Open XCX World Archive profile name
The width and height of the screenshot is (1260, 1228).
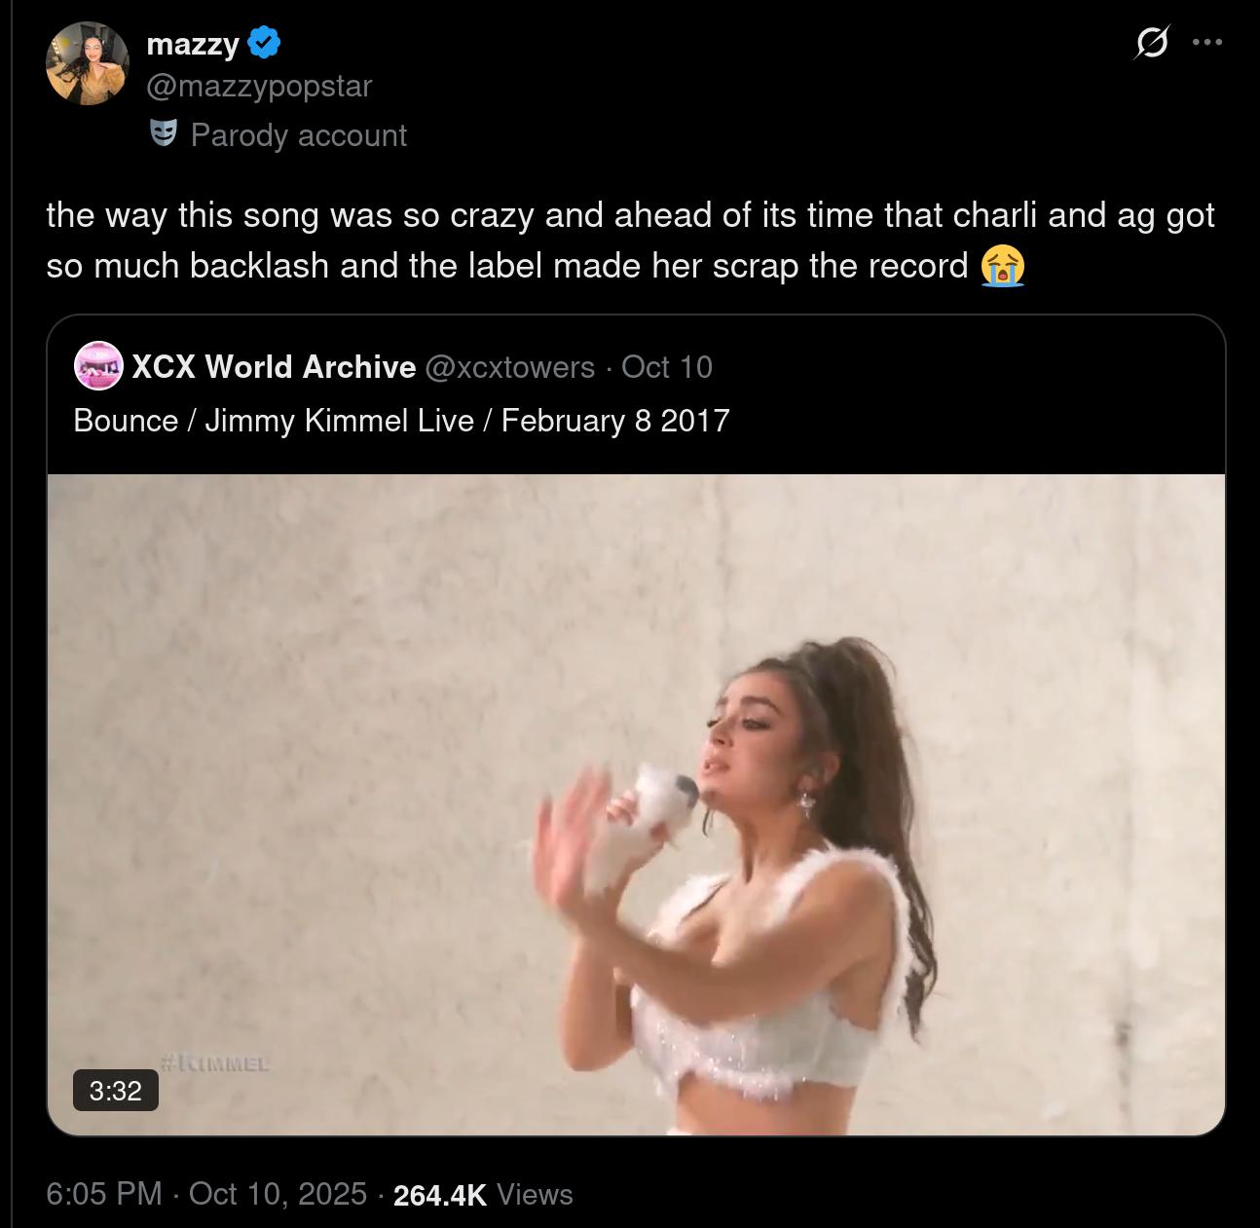tap(273, 366)
